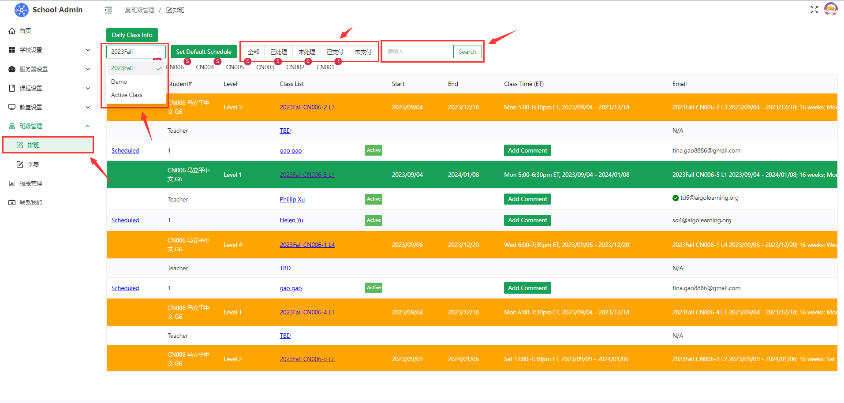The image size is (844, 403).
Task: Open 学费 tuition submenu item
Action: pos(34,164)
